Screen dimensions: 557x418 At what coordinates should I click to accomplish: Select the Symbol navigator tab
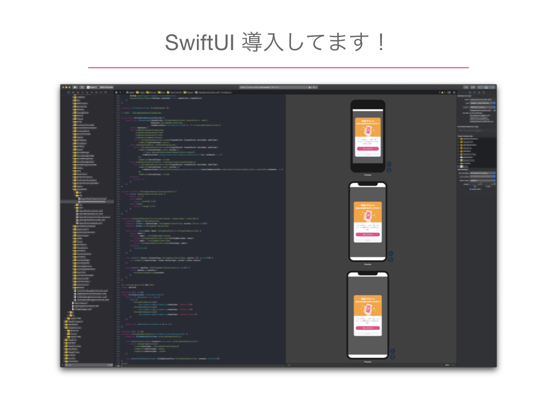[78, 93]
